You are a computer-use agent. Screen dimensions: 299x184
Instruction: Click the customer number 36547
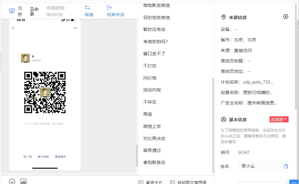tap(244, 152)
